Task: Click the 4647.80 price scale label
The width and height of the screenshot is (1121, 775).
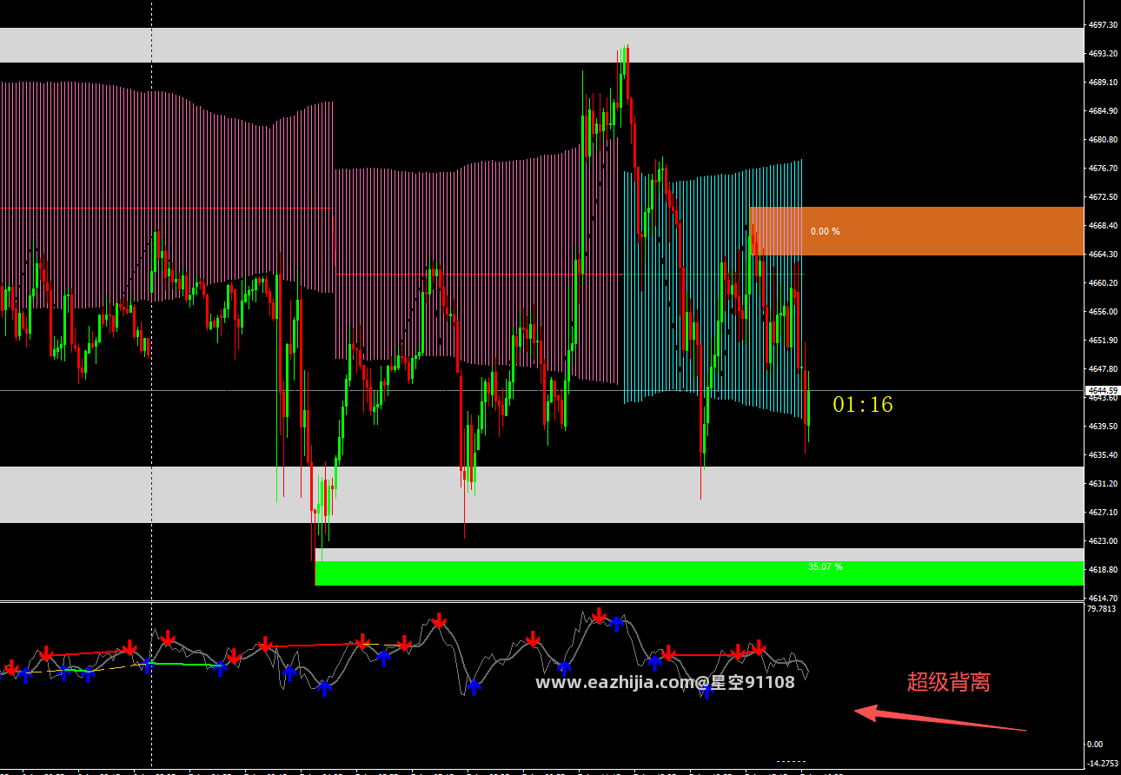Action: coord(1102,369)
